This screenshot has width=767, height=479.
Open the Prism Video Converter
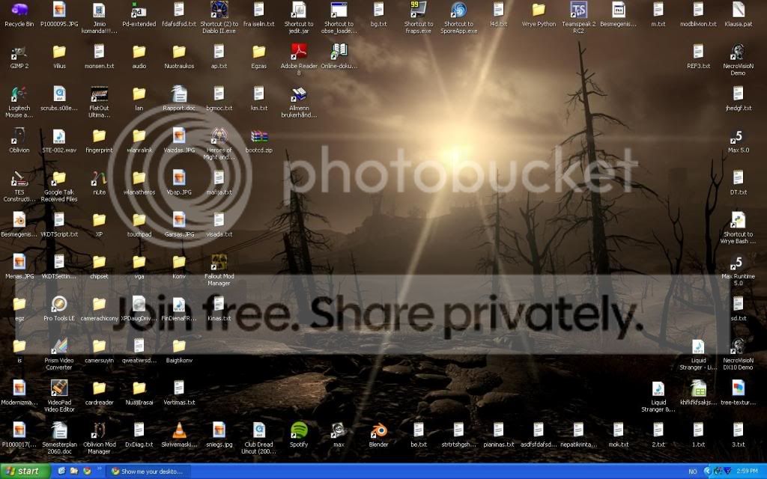tap(59, 346)
